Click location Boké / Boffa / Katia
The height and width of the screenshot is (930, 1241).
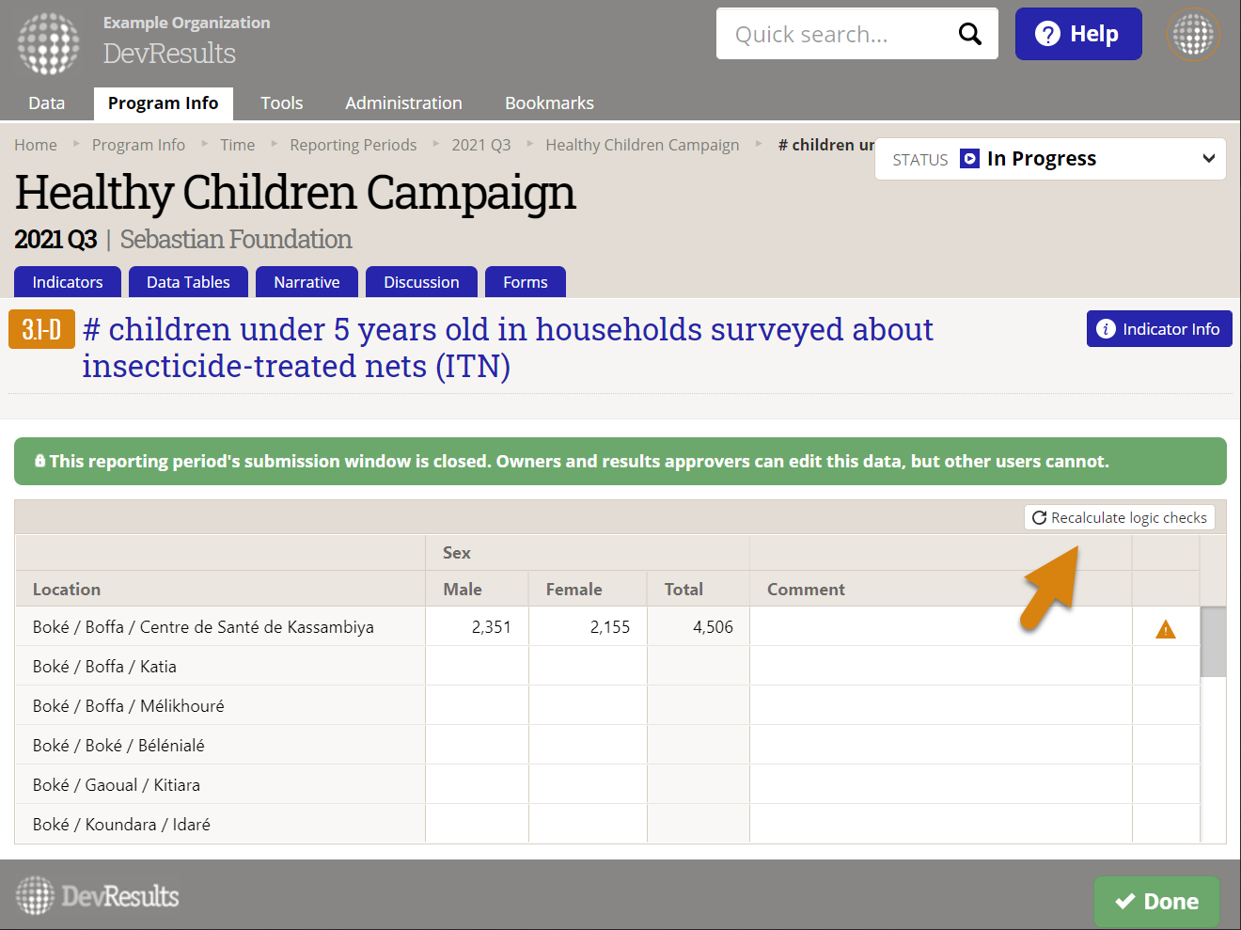click(104, 667)
